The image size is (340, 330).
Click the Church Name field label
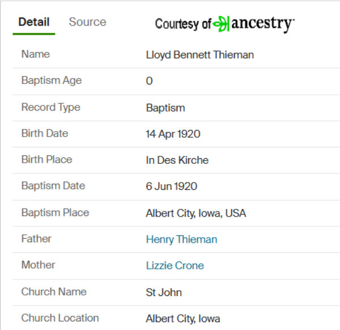pyautogui.click(x=54, y=291)
